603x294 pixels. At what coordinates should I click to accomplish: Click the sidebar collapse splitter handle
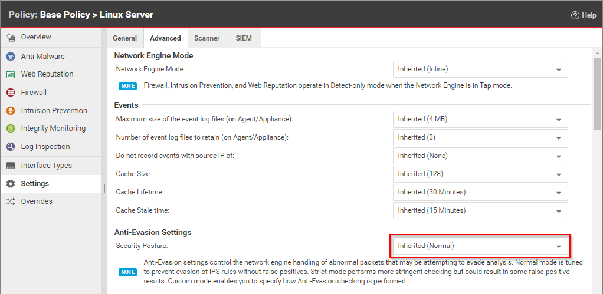point(104,188)
